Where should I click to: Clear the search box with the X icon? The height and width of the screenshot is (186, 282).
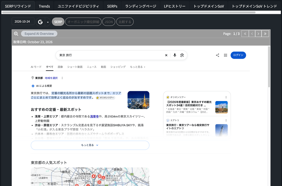tap(166, 55)
